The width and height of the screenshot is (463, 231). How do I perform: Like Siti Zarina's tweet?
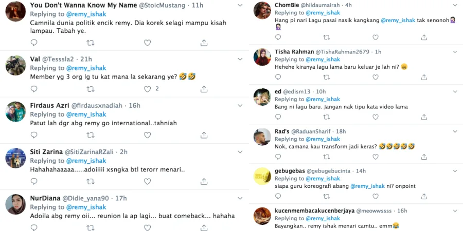[x=147, y=181]
